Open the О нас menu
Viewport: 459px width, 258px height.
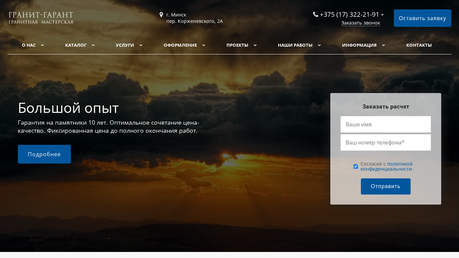tap(29, 45)
